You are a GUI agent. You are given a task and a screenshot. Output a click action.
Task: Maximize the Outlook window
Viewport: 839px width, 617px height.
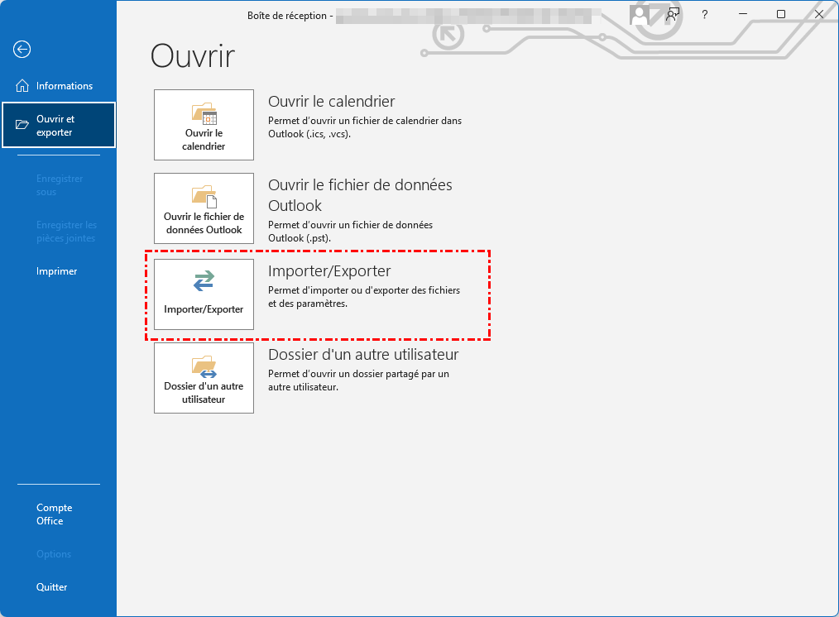[780, 14]
